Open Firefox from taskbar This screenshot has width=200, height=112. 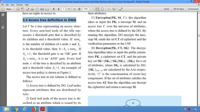[x=34, y=109]
